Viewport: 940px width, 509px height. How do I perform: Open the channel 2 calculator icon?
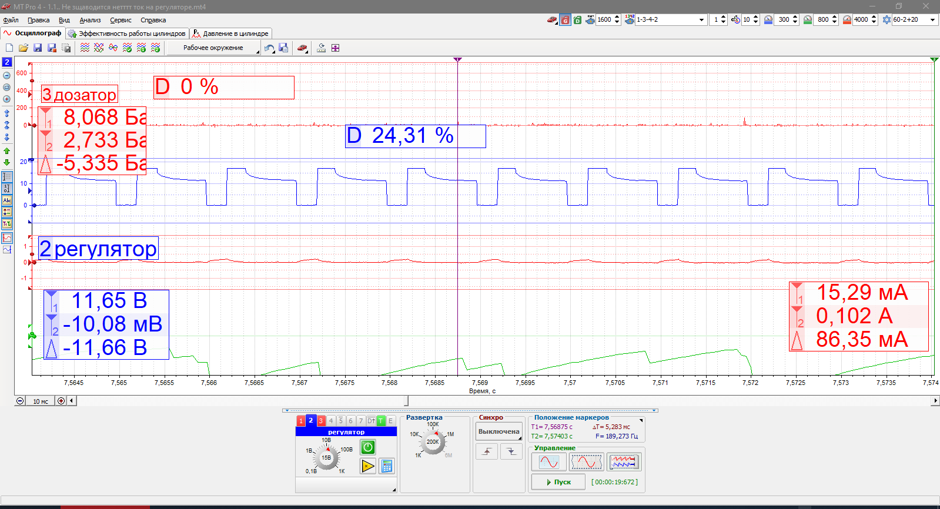click(x=386, y=466)
